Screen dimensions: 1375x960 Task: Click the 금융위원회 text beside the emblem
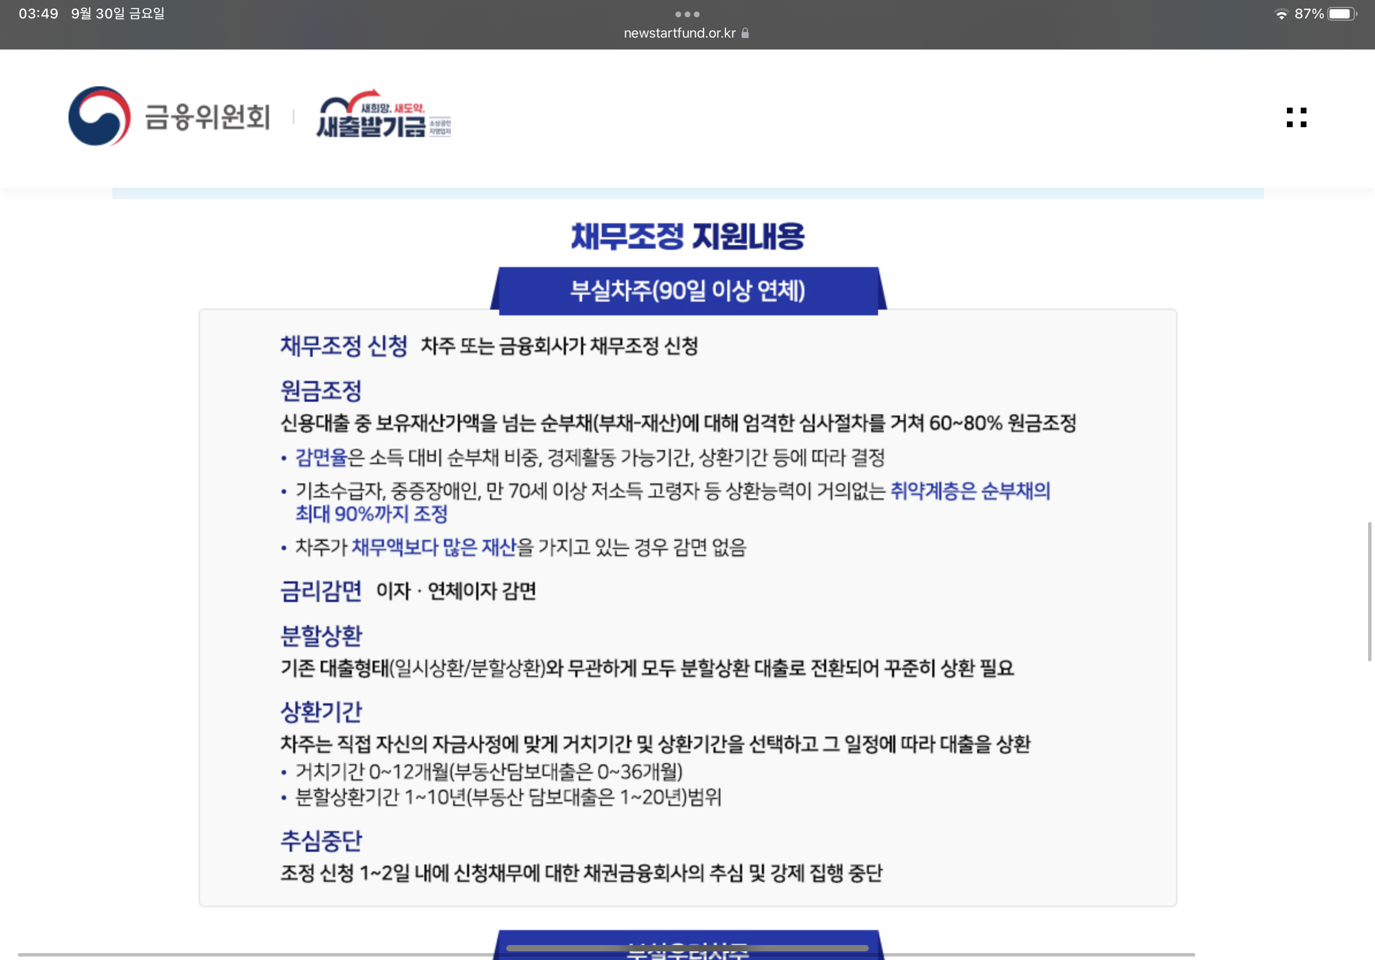[x=207, y=117]
